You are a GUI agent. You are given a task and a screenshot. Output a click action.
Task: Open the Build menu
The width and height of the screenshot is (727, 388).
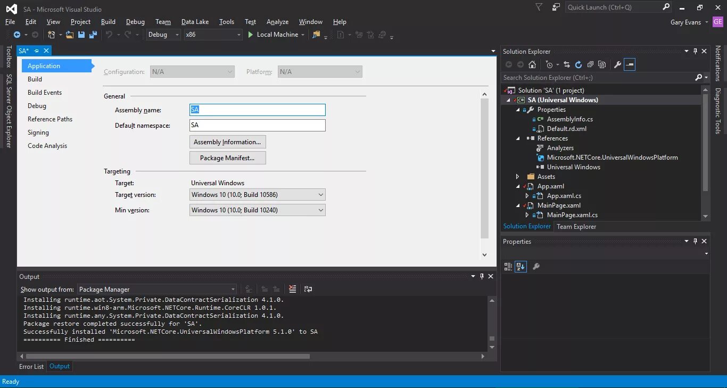coord(108,22)
